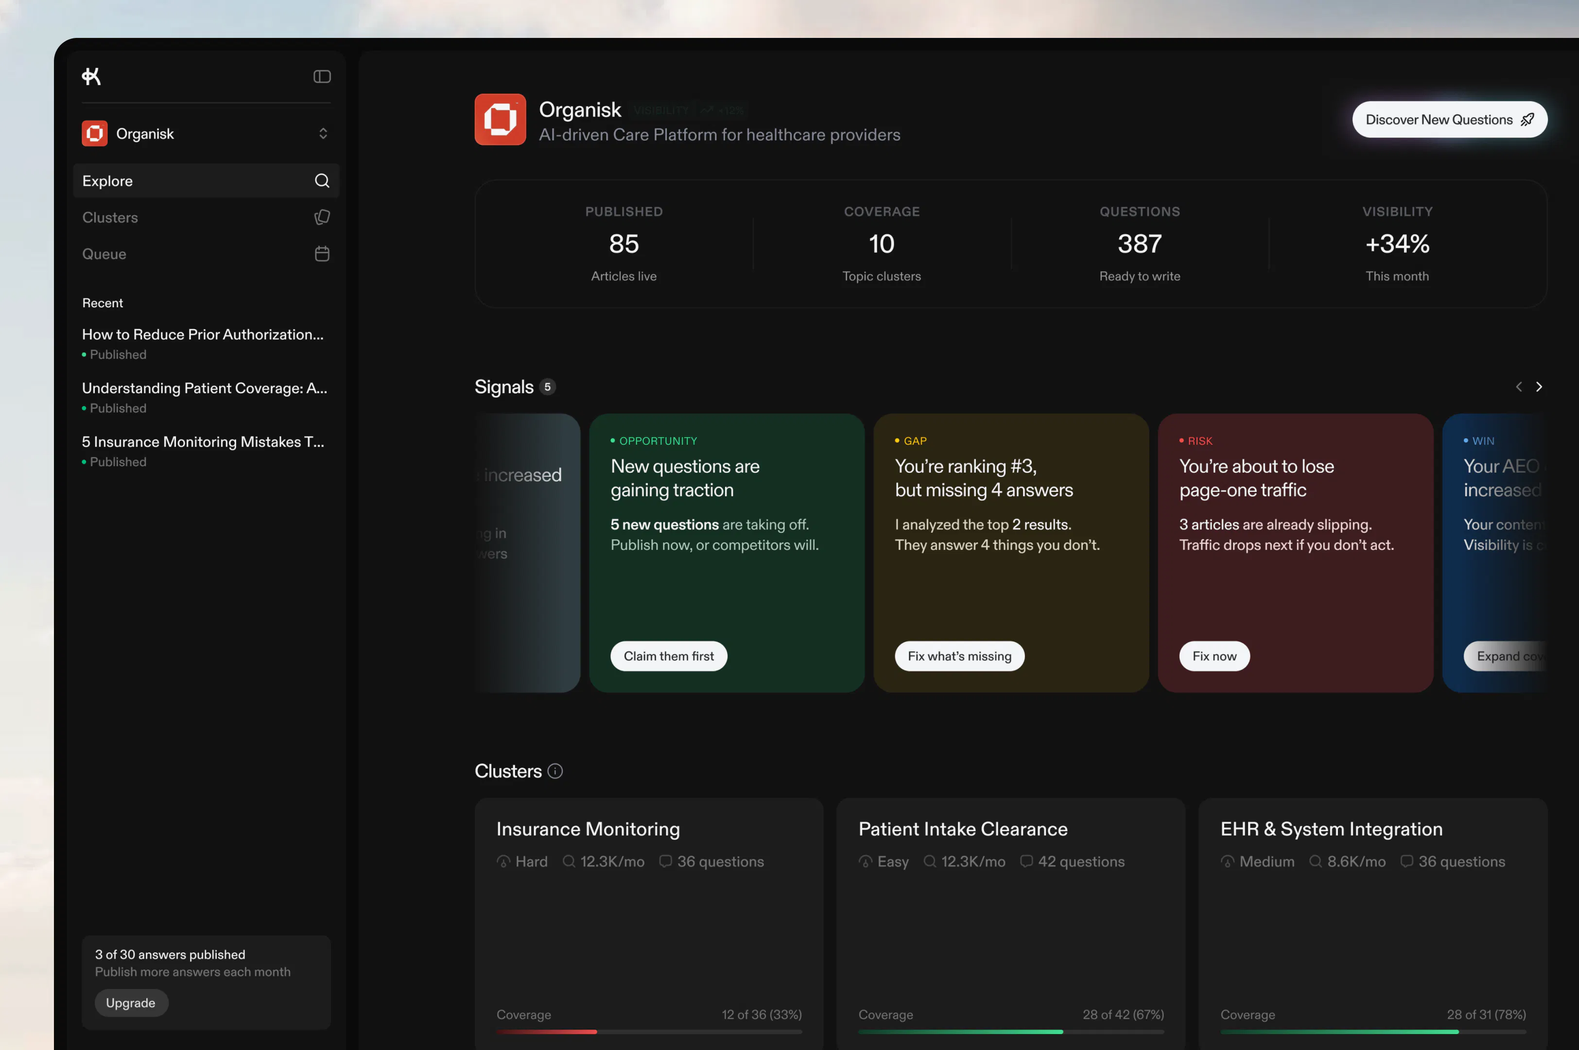Click the info icon next to Clusters heading

[555, 771]
